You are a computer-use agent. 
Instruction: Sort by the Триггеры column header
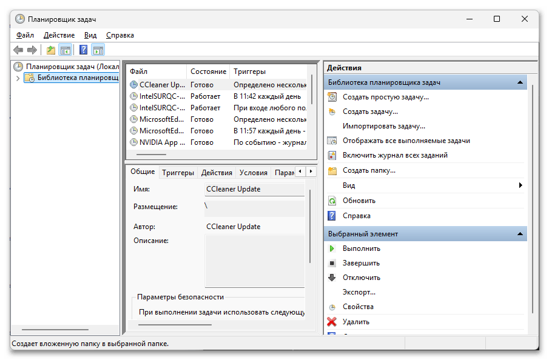pos(269,72)
